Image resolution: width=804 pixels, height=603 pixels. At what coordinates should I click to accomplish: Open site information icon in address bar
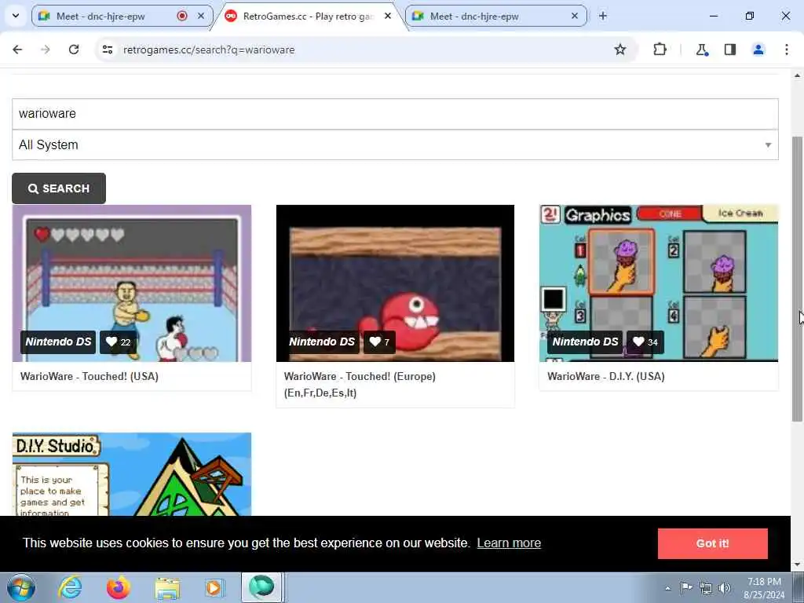point(108,49)
